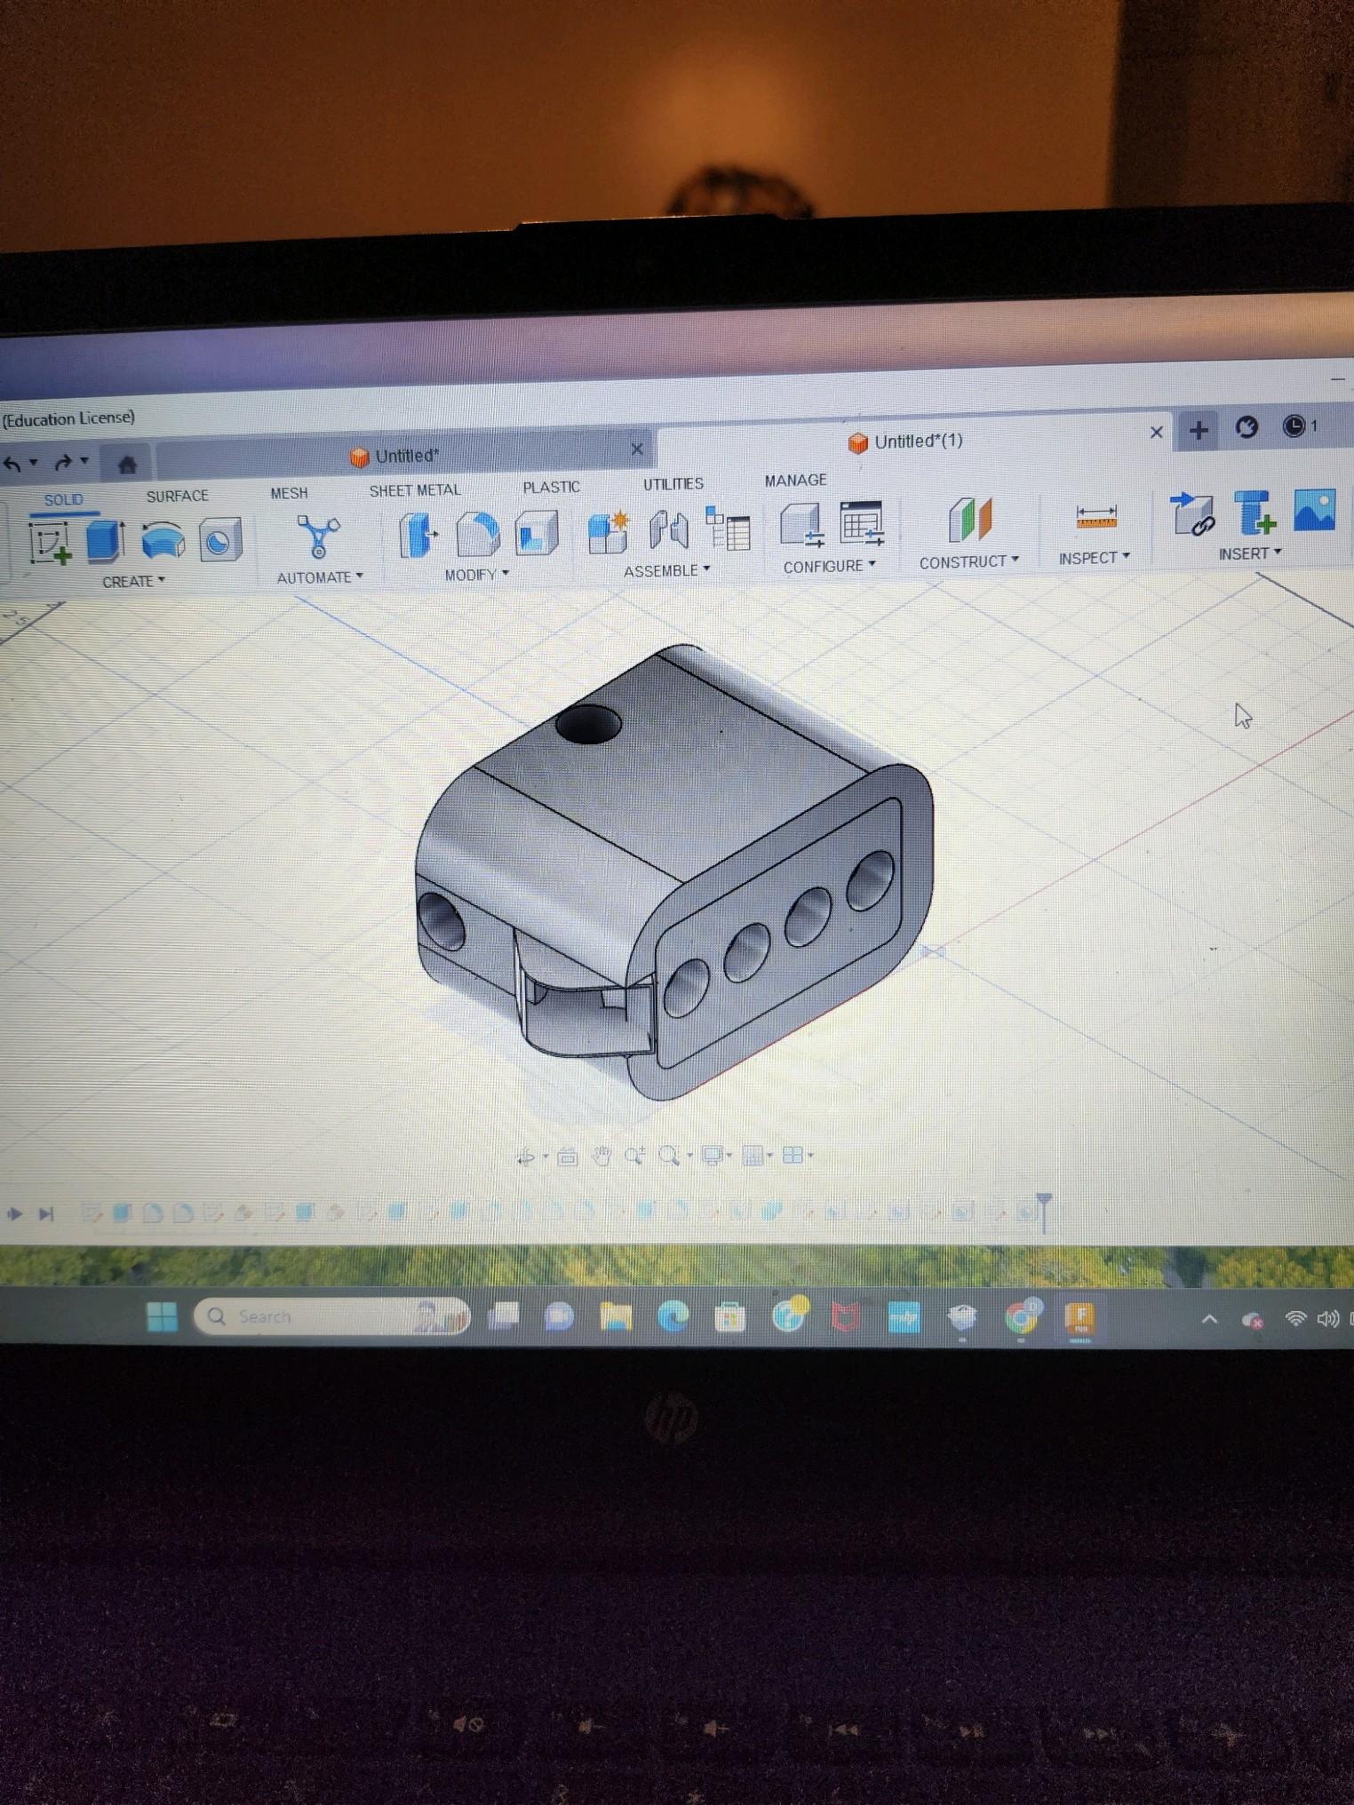The width and height of the screenshot is (1354, 1805).
Task: Switch to the Plastic tab
Action: tap(552, 487)
